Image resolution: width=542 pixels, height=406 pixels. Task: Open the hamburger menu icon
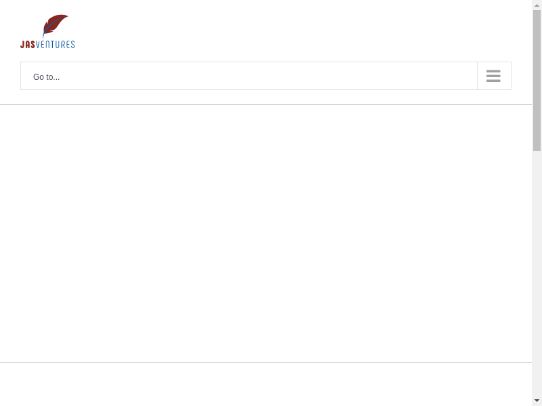493,76
